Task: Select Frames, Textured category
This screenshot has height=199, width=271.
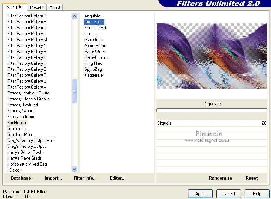Action: pyautogui.click(x=23, y=105)
